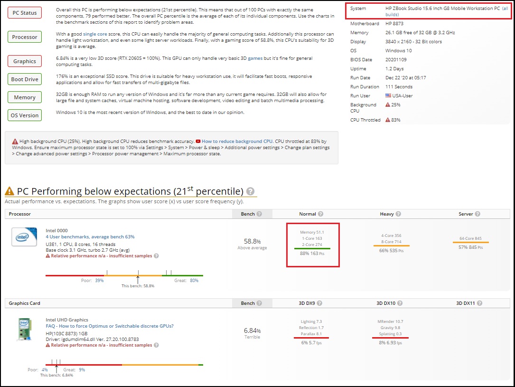Click warning icon beside PC Performing heading
Image resolution: width=515 pixels, height=387 pixels.
(9, 191)
